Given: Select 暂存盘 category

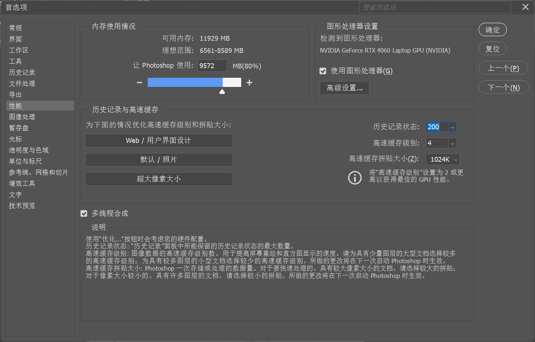Looking at the screenshot, I should (40, 128).
